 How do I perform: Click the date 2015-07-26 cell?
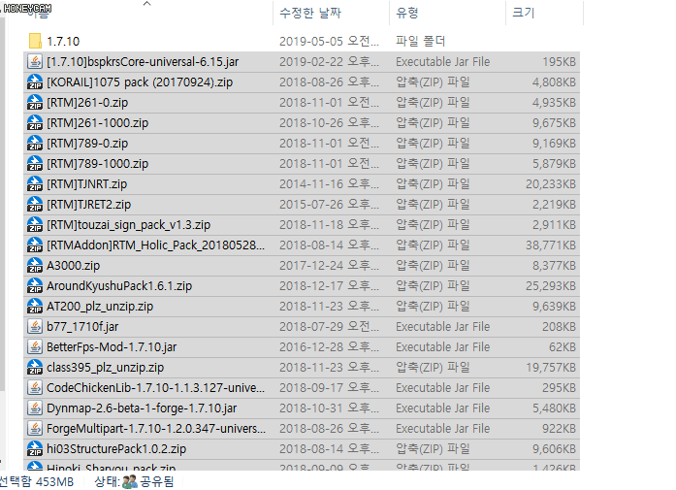click(330, 205)
